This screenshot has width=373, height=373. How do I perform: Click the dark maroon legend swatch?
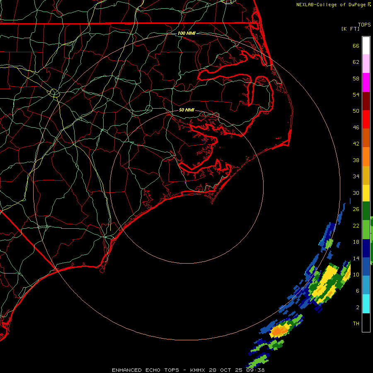(366, 101)
